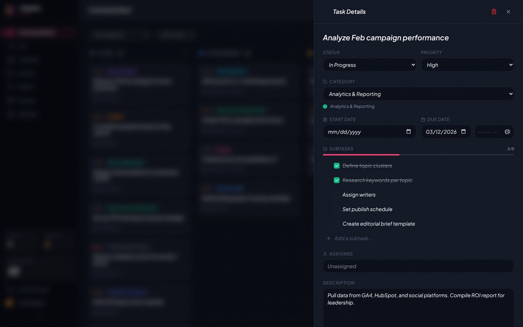Click the person icon beside the Assignee label

(325, 254)
